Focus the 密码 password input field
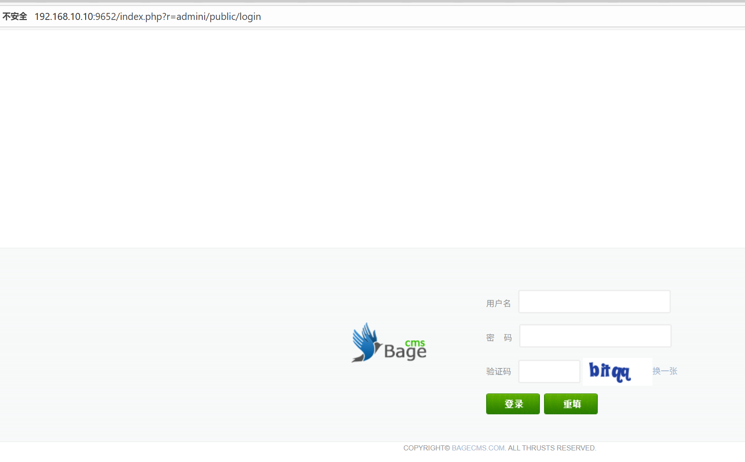Screen dimensions: 745x462 click(x=595, y=336)
